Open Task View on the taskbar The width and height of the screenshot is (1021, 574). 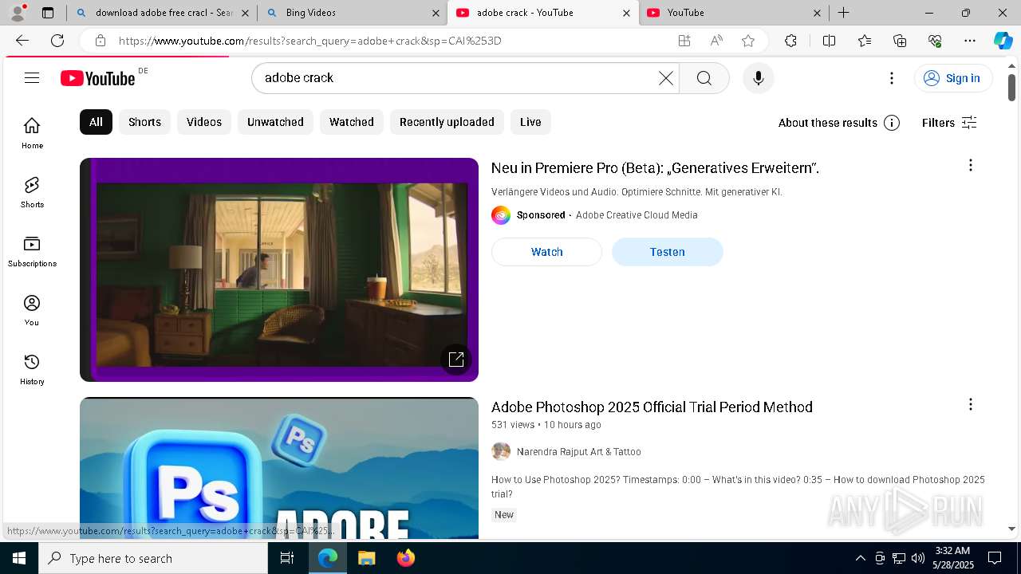tap(287, 558)
